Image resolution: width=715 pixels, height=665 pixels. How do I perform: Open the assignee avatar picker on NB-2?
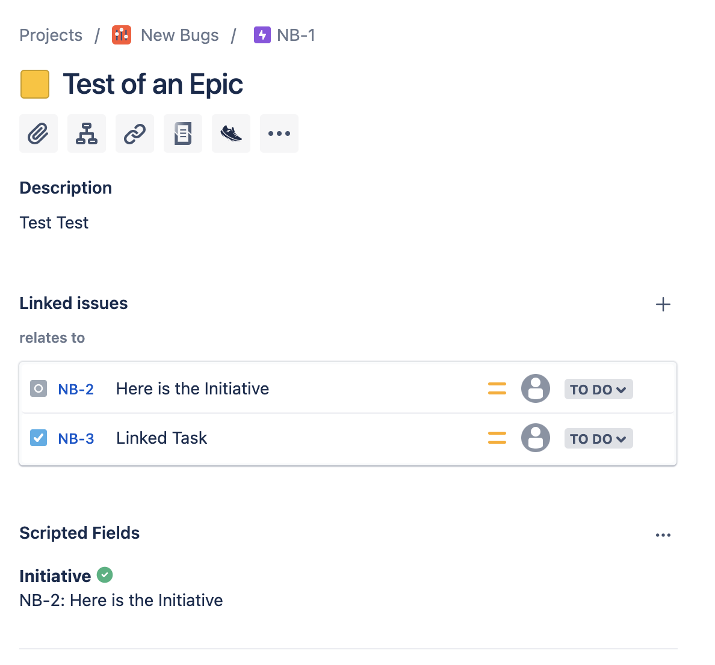(535, 388)
